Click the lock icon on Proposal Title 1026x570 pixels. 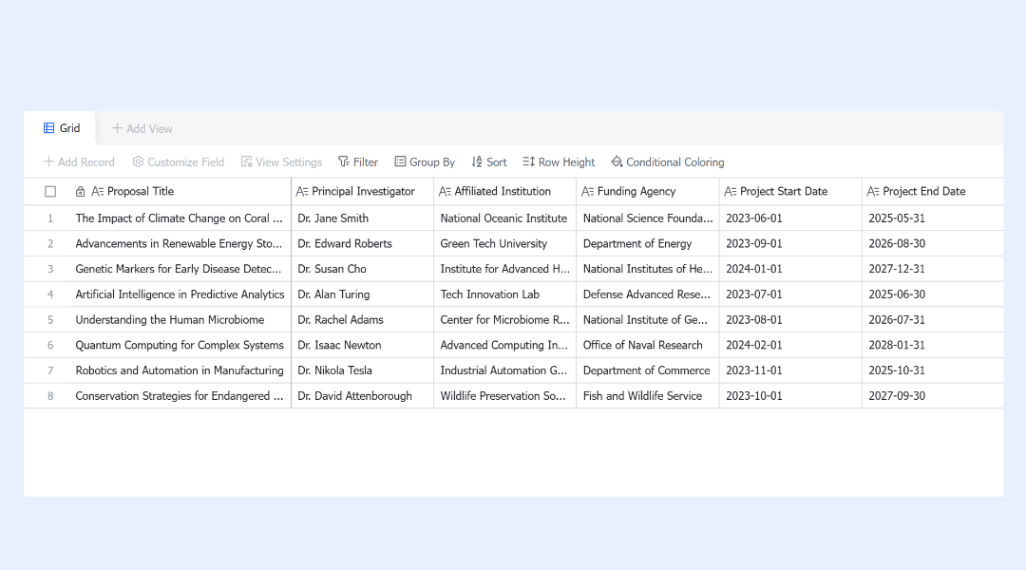coord(80,192)
